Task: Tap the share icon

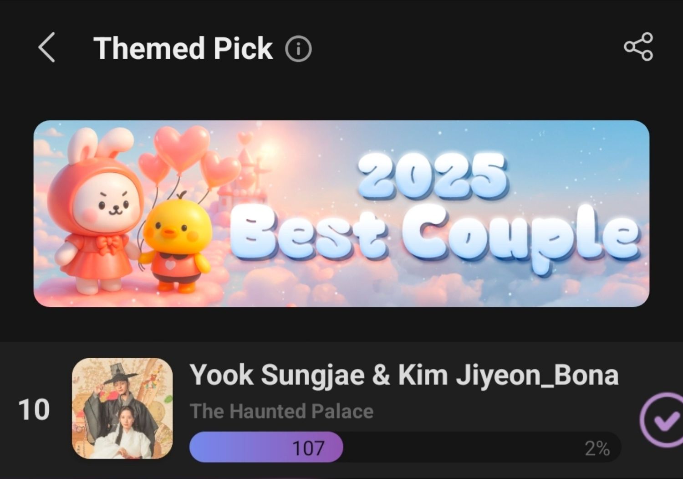Action: coord(638,47)
